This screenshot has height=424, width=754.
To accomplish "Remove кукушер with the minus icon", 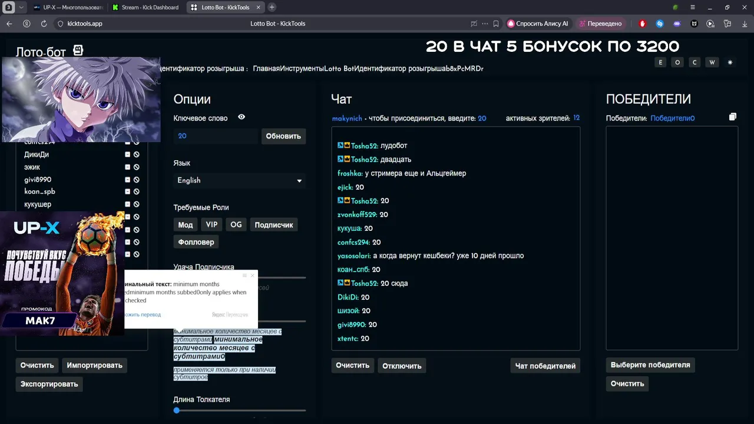I will click(x=127, y=204).
